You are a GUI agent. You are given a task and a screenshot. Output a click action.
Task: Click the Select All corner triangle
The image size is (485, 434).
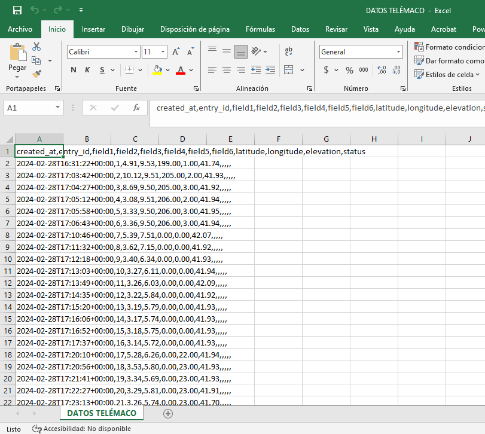point(9,139)
